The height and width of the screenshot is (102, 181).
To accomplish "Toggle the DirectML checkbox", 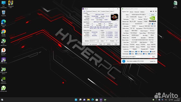I will click(x=150, y=52).
